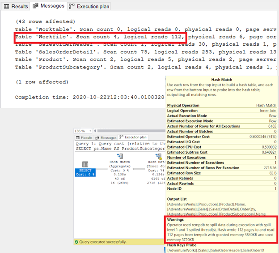Viewport: 279px width, 253px height.
Task: Click the Table 'Worktable' message line
Action: [146, 30]
